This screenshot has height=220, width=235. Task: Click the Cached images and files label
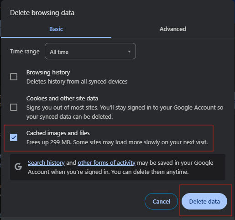pos(58,133)
